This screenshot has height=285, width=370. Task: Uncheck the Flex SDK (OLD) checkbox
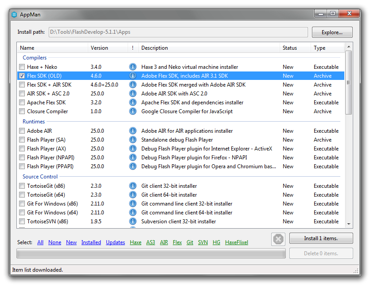[x=22, y=76]
